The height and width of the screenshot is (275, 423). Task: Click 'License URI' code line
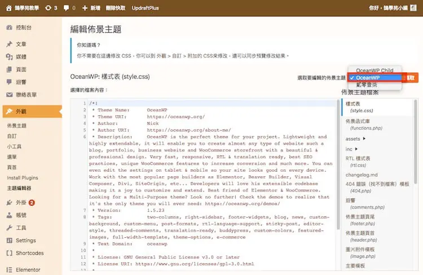click(173, 264)
